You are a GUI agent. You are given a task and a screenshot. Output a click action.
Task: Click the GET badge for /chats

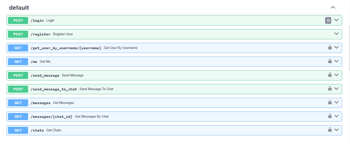tap(18, 130)
